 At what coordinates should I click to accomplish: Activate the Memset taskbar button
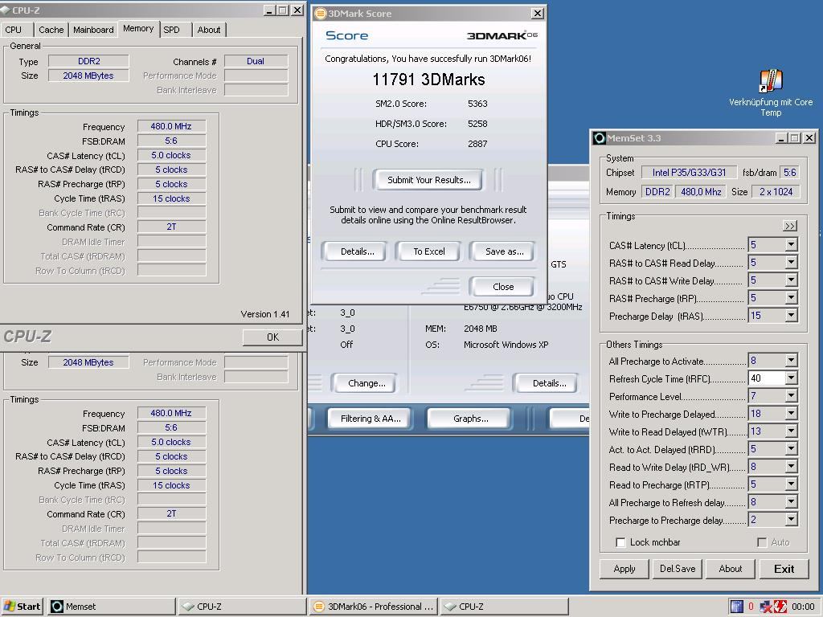coord(112,607)
